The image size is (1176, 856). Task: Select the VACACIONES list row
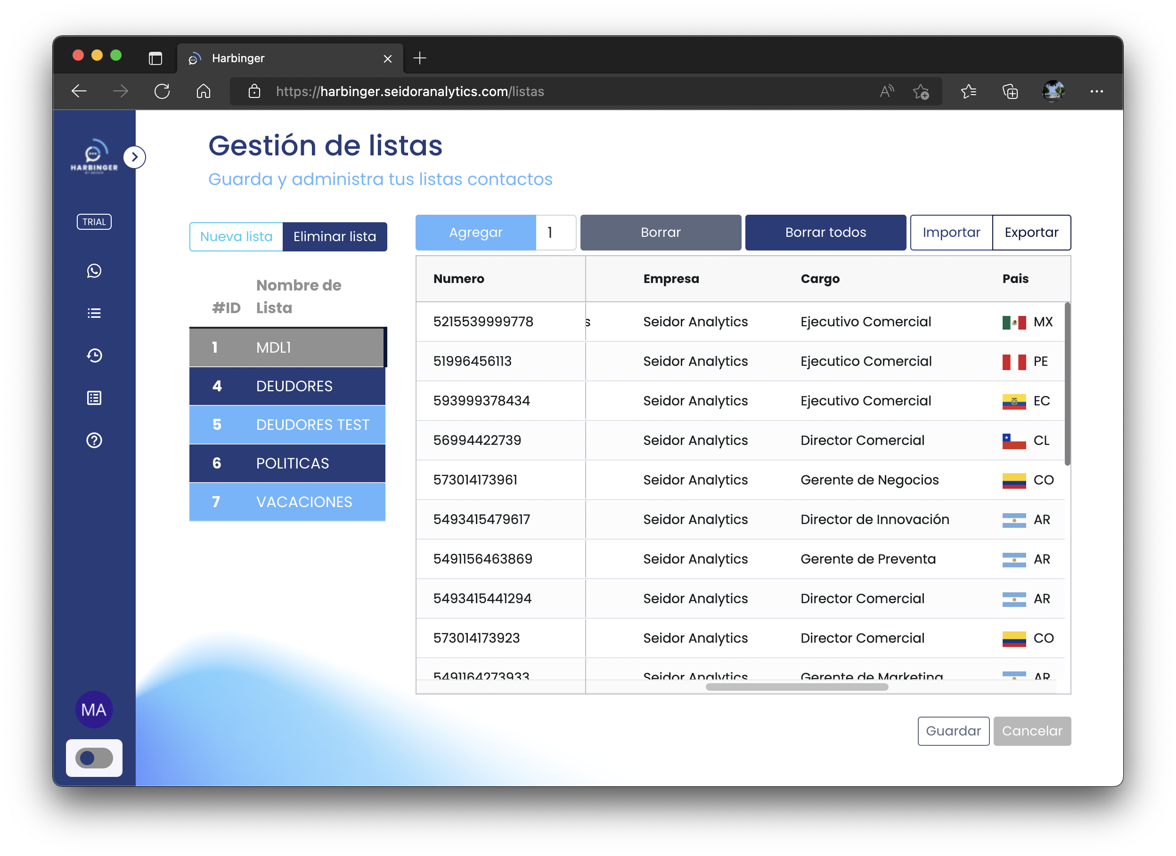[287, 501]
